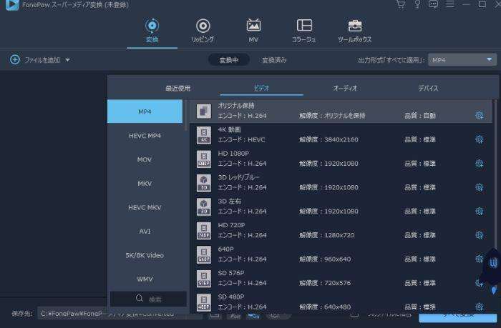Open the MV maker module
Viewport: 501px width, 328px height.
pos(253,31)
